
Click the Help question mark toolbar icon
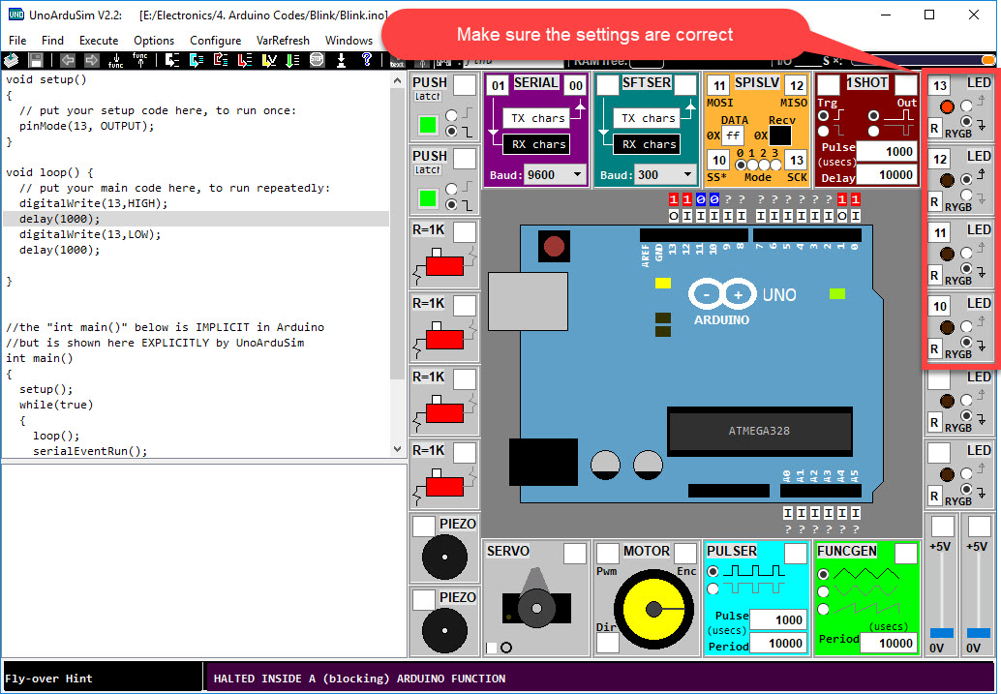[x=367, y=60]
